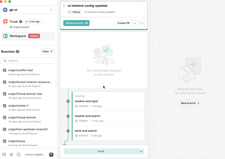This screenshot has height=159, width=225.
Task: Open project settings hexagon icon
Action: [11, 154]
